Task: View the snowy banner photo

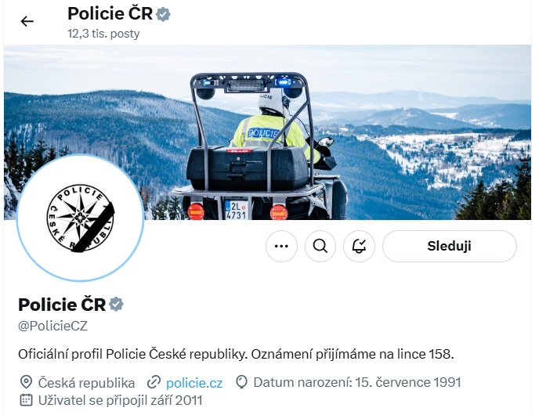Action: pyautogui.click(x=267, y=132)
